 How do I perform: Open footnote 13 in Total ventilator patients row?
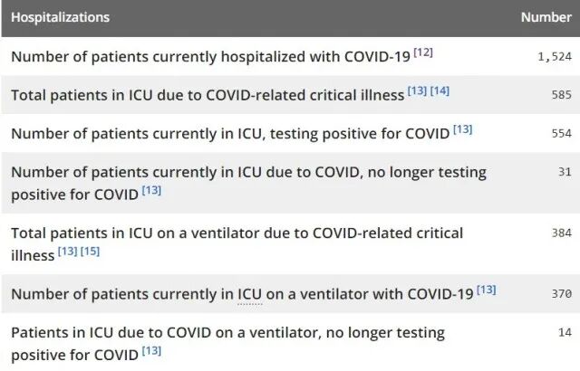(68, 251)
